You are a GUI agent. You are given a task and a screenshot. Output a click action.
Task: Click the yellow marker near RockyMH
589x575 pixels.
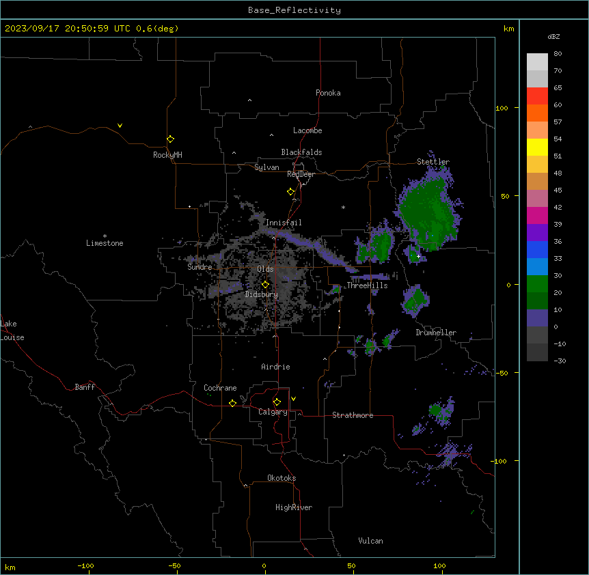click(170, 139)
